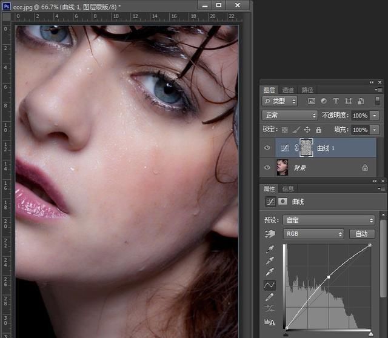Minimize the ccc.jpg document window
This screenshot has width=388, height=338.
[x=205, y=5]
